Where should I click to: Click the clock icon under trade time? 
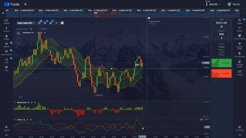(x=221, y=27)
